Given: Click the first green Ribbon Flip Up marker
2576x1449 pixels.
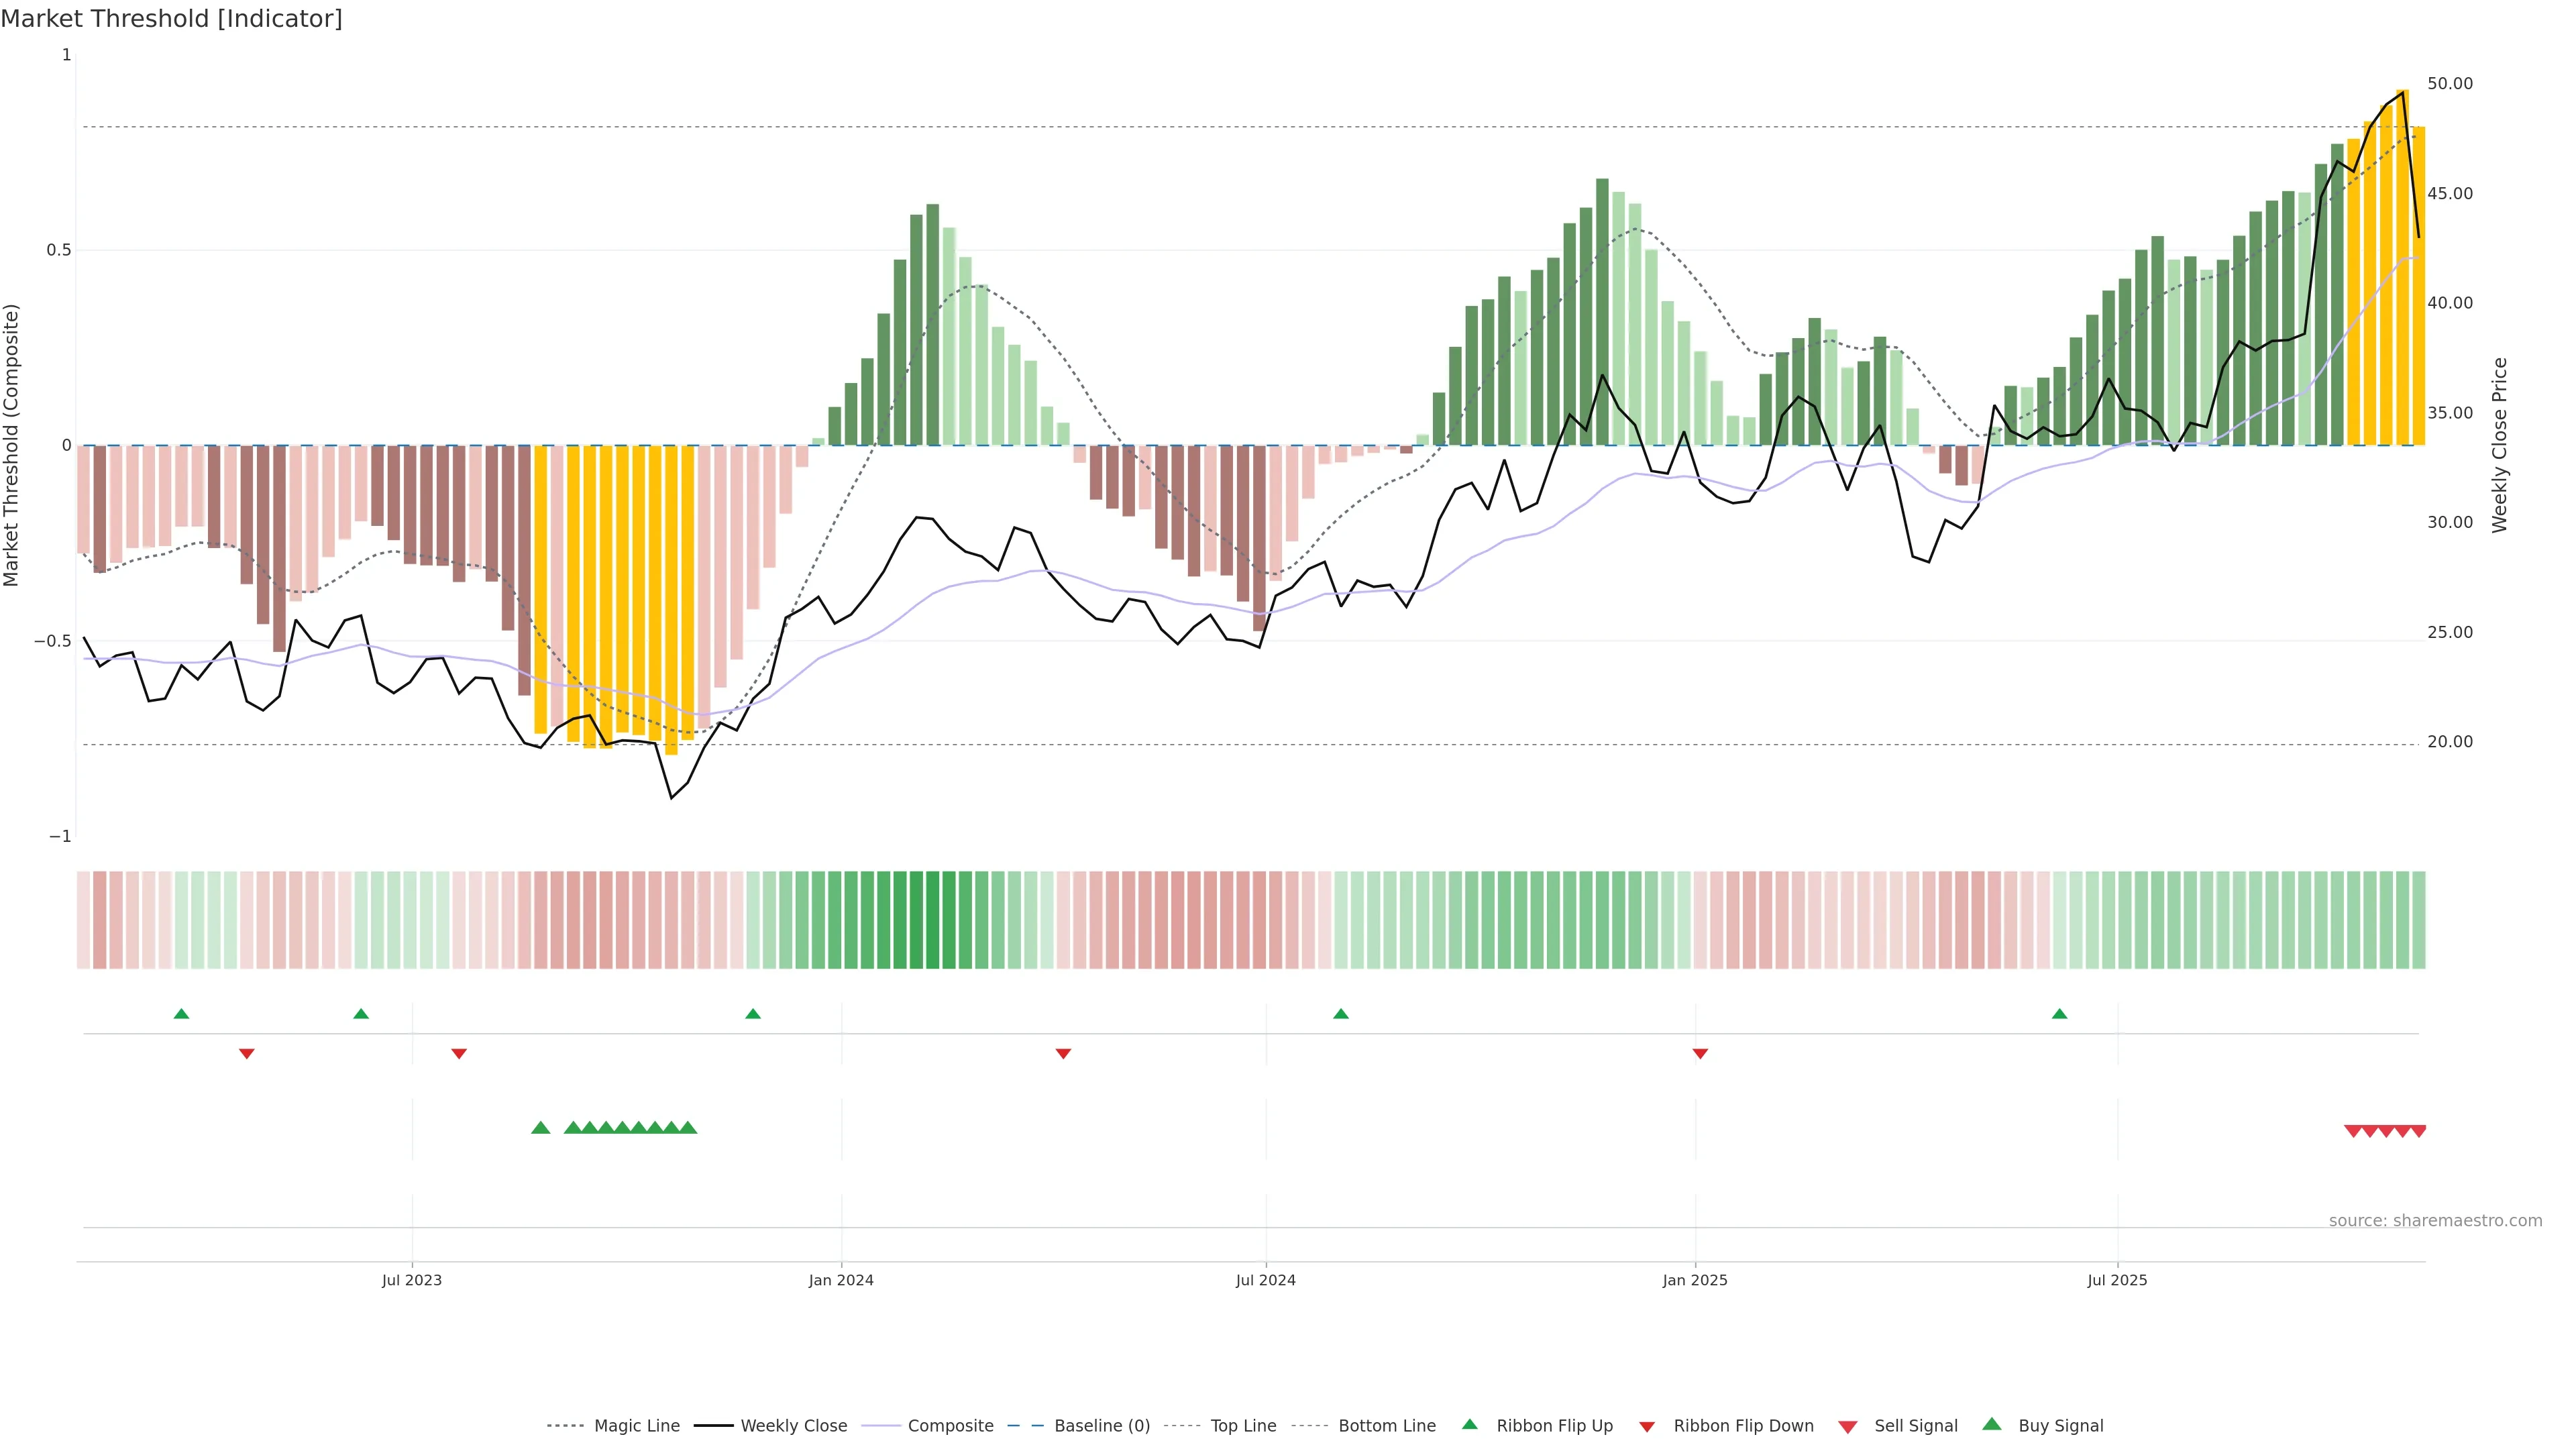Looking at the screenshot, I should coord(181,1014).
